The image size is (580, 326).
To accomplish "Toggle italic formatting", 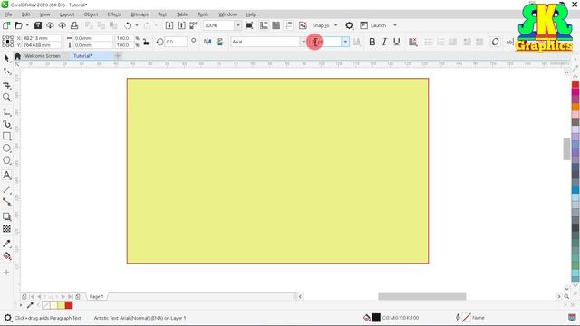I will coord(384,42).
